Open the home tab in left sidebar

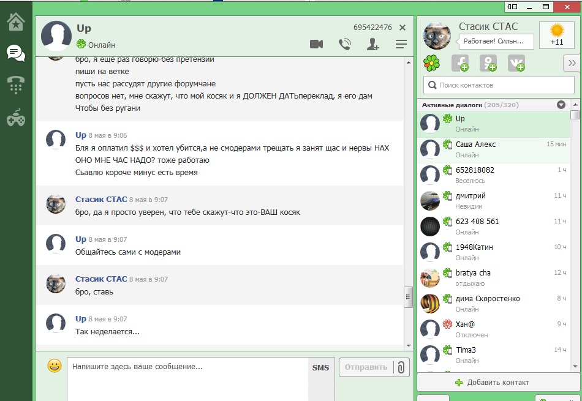click(16, 22)
